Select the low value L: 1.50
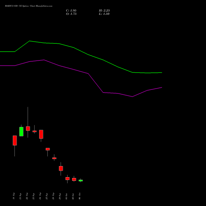 click(104, 14)
